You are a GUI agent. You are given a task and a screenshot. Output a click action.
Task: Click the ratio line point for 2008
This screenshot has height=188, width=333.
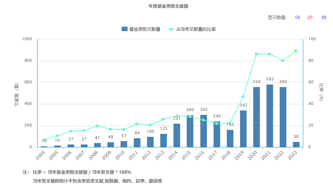tap(97, 126)
